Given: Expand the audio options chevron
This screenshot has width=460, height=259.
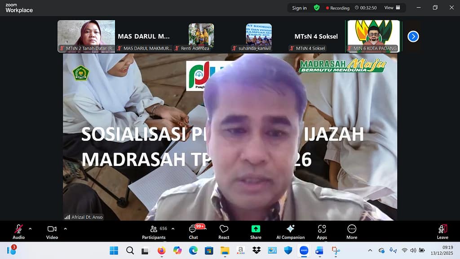Looking at the screenshot, I should [x=30, y=228].
